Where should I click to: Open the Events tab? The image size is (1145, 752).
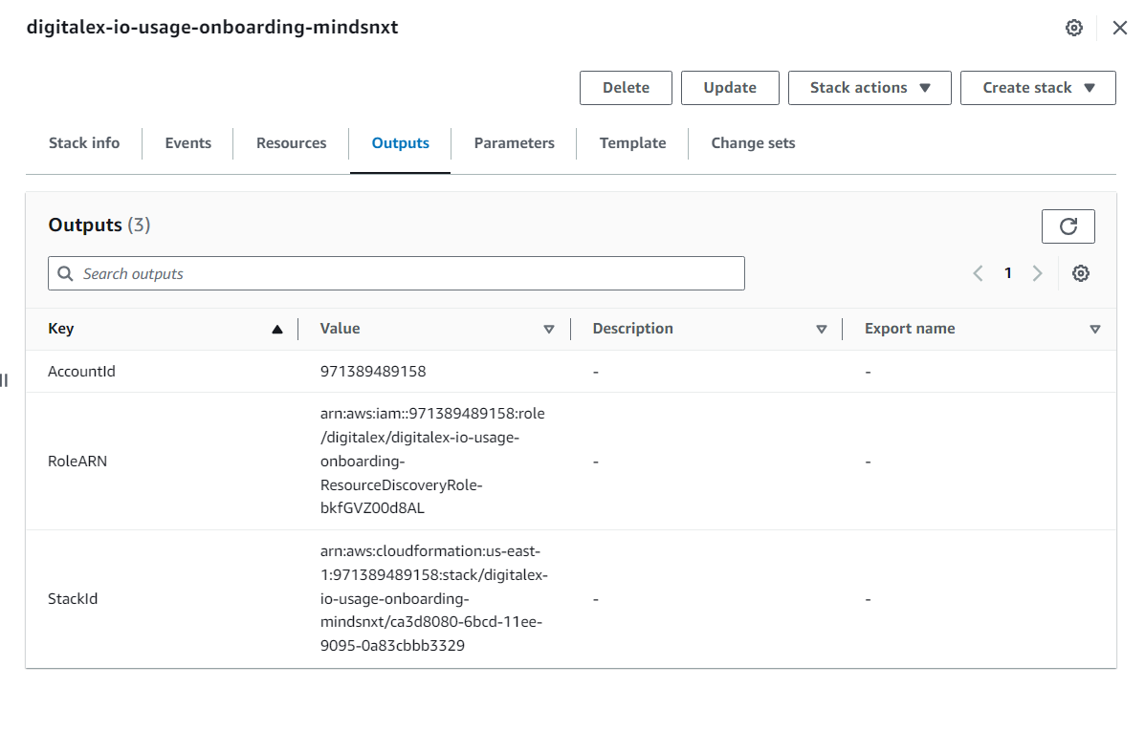point(187,143)
